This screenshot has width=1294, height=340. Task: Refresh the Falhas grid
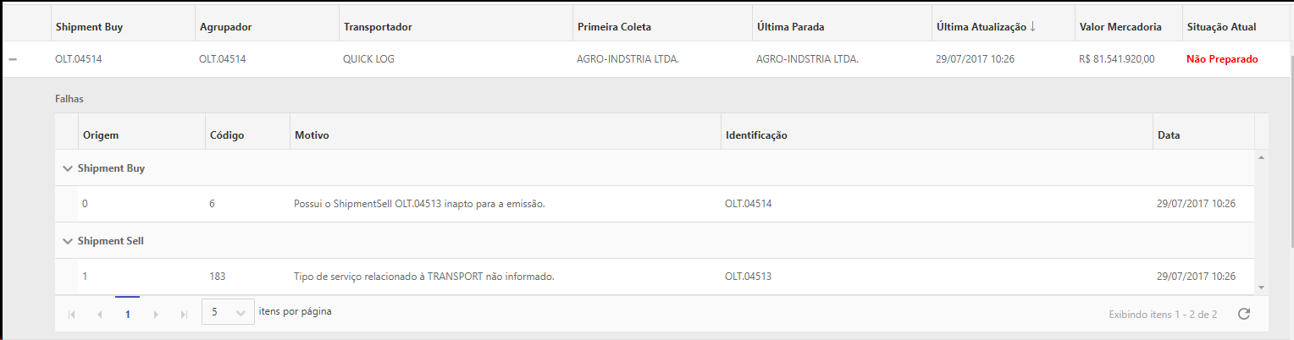coord(1243,315)
